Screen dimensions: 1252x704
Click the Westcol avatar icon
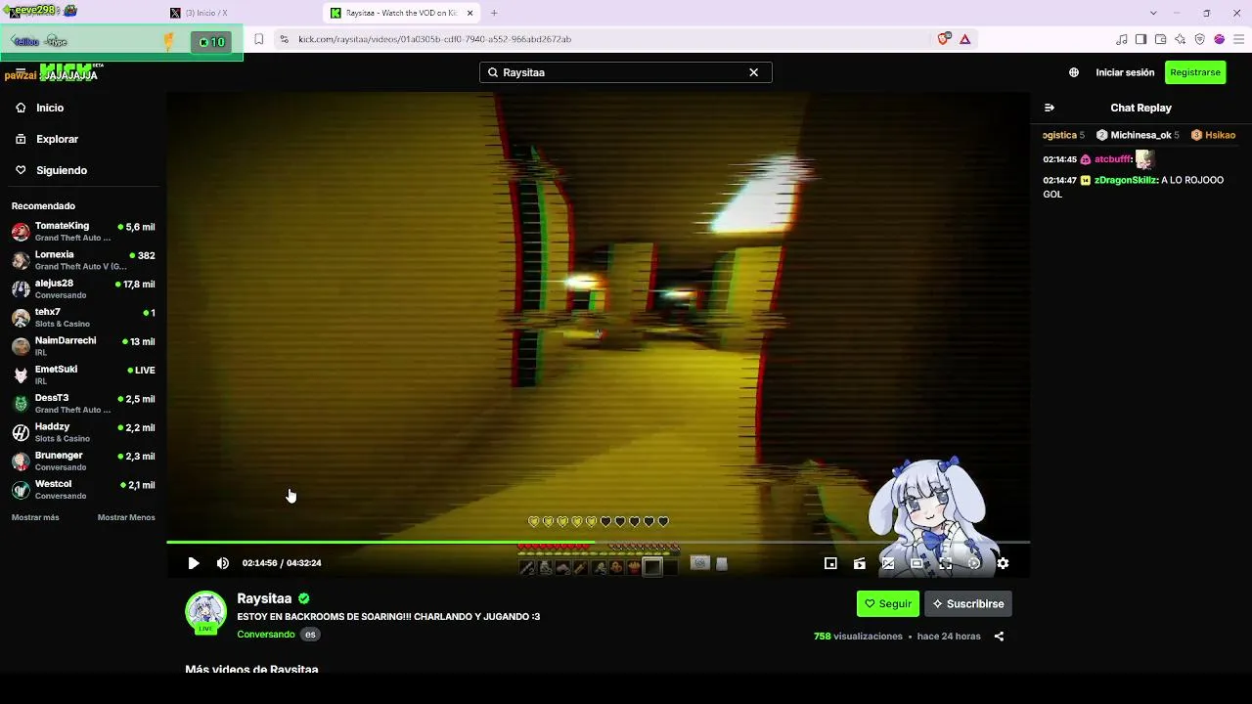point(21,490)
